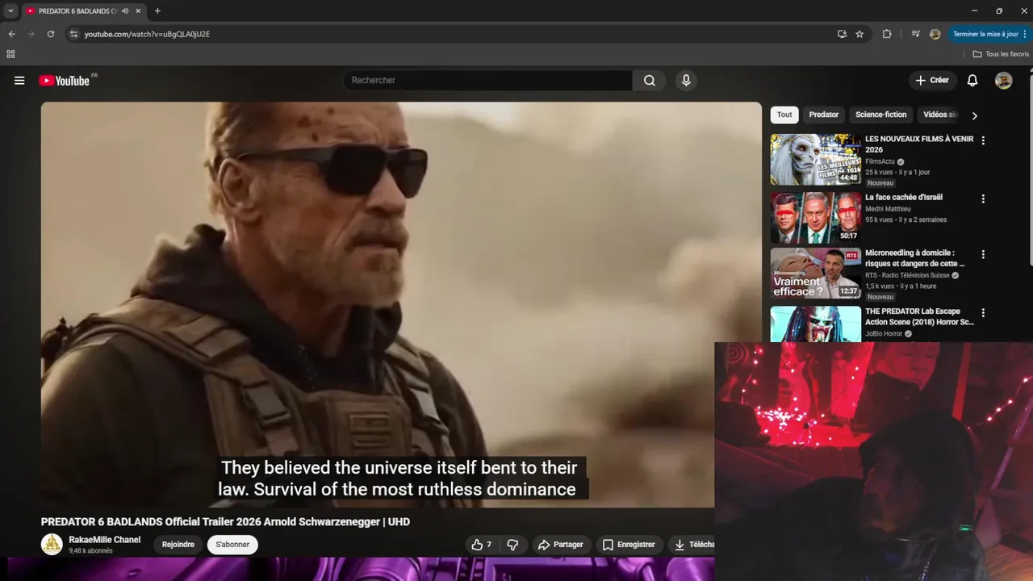
Task: Open THE PREDATOR Lab Escape thumbnail
Action: (816, 324)
